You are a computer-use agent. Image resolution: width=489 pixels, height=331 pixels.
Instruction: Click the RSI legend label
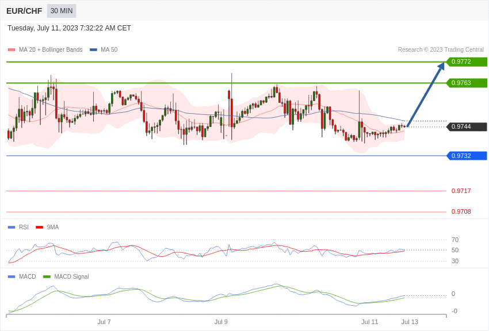[x=24, y=228]
